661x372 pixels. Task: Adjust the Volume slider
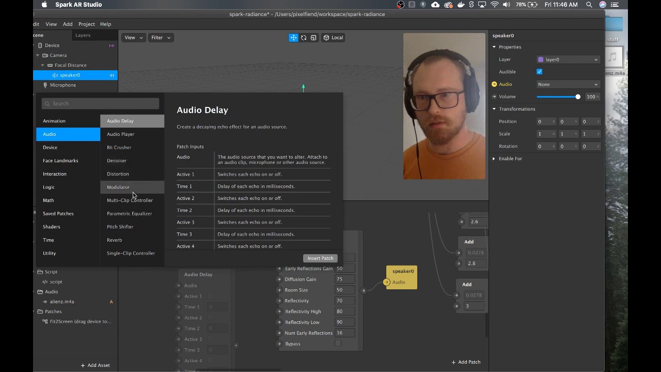tap(558, 97)
